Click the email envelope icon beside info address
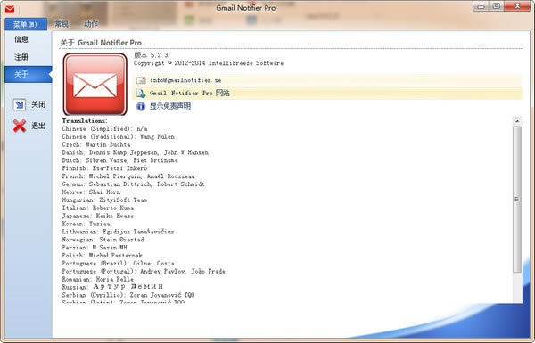The height and width of the screenshot is (343, 535). click(x=141, y=80)
